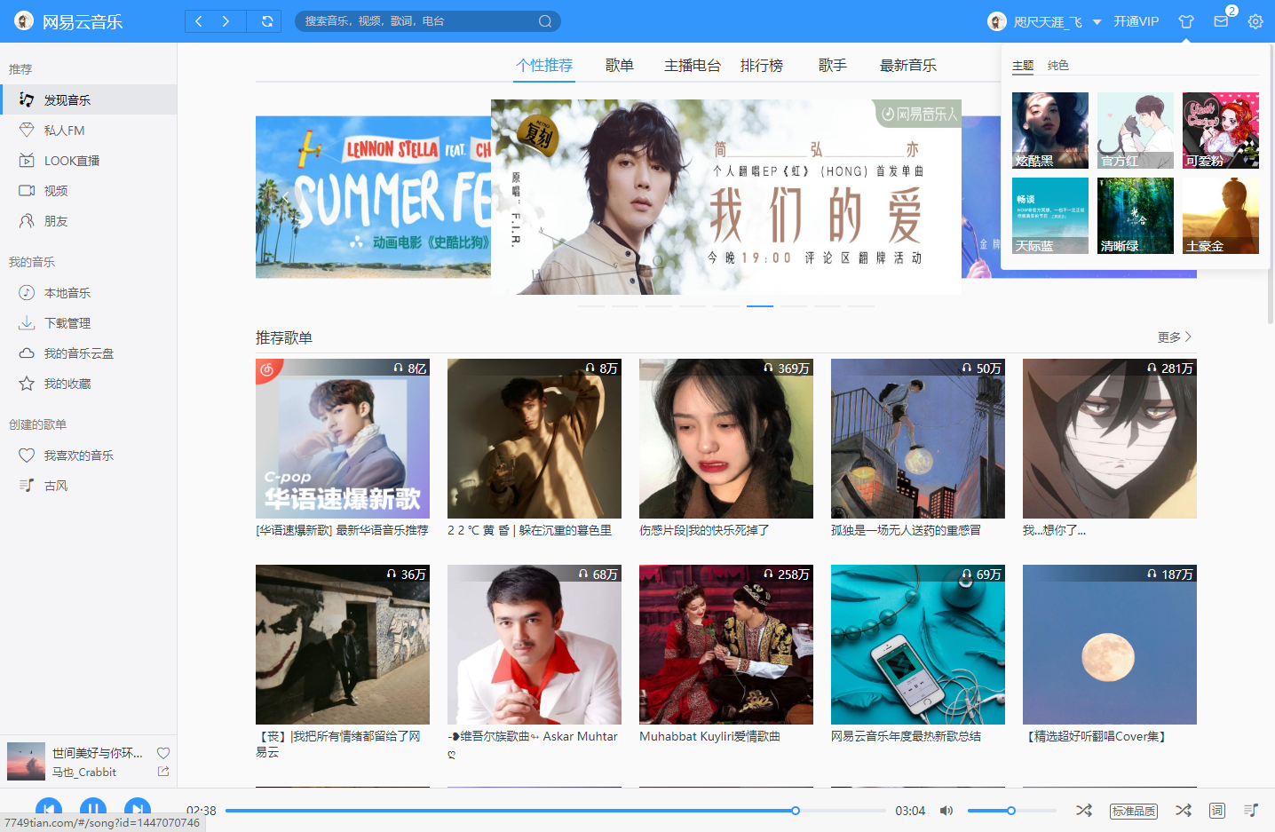Screen dimensions: 1275x832
Task: Open the Muhabbat Kuyliri爱情歌曲 playlist cover
Action: pyautogui.click(x=726, y=645)
